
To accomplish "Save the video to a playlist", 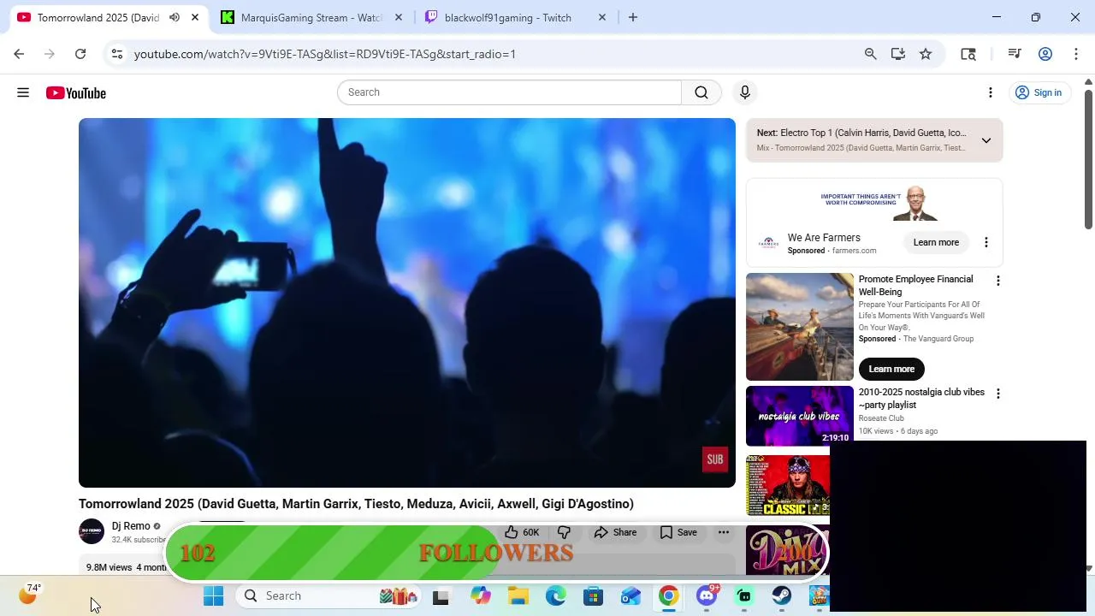I will [x=678, y=532].
